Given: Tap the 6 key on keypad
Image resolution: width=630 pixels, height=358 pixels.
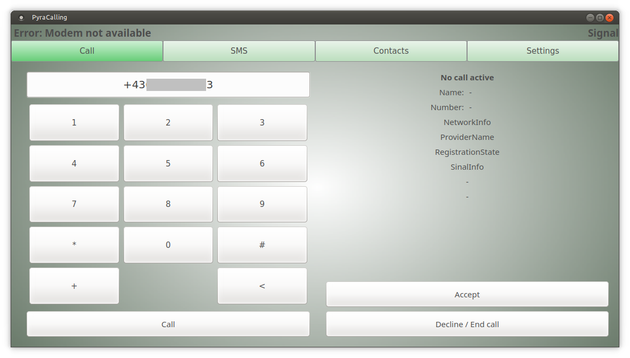Looking at the screenshot, I should 262,164.
